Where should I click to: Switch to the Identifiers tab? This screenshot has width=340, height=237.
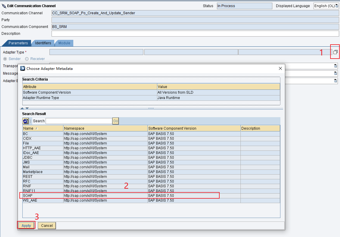pyautogui.click(x=43, y=43)
